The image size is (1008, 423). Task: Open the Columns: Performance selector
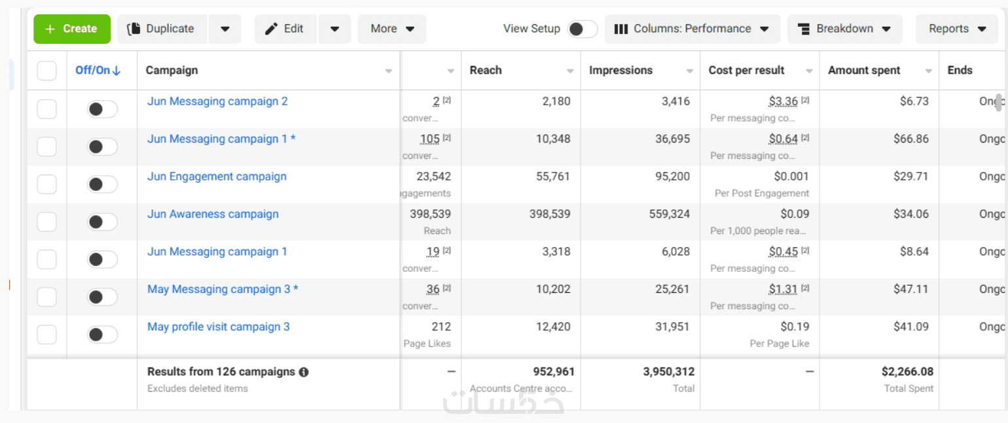[692, 29]
